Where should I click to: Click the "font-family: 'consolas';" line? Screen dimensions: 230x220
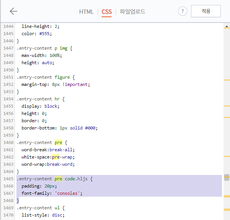52,193
